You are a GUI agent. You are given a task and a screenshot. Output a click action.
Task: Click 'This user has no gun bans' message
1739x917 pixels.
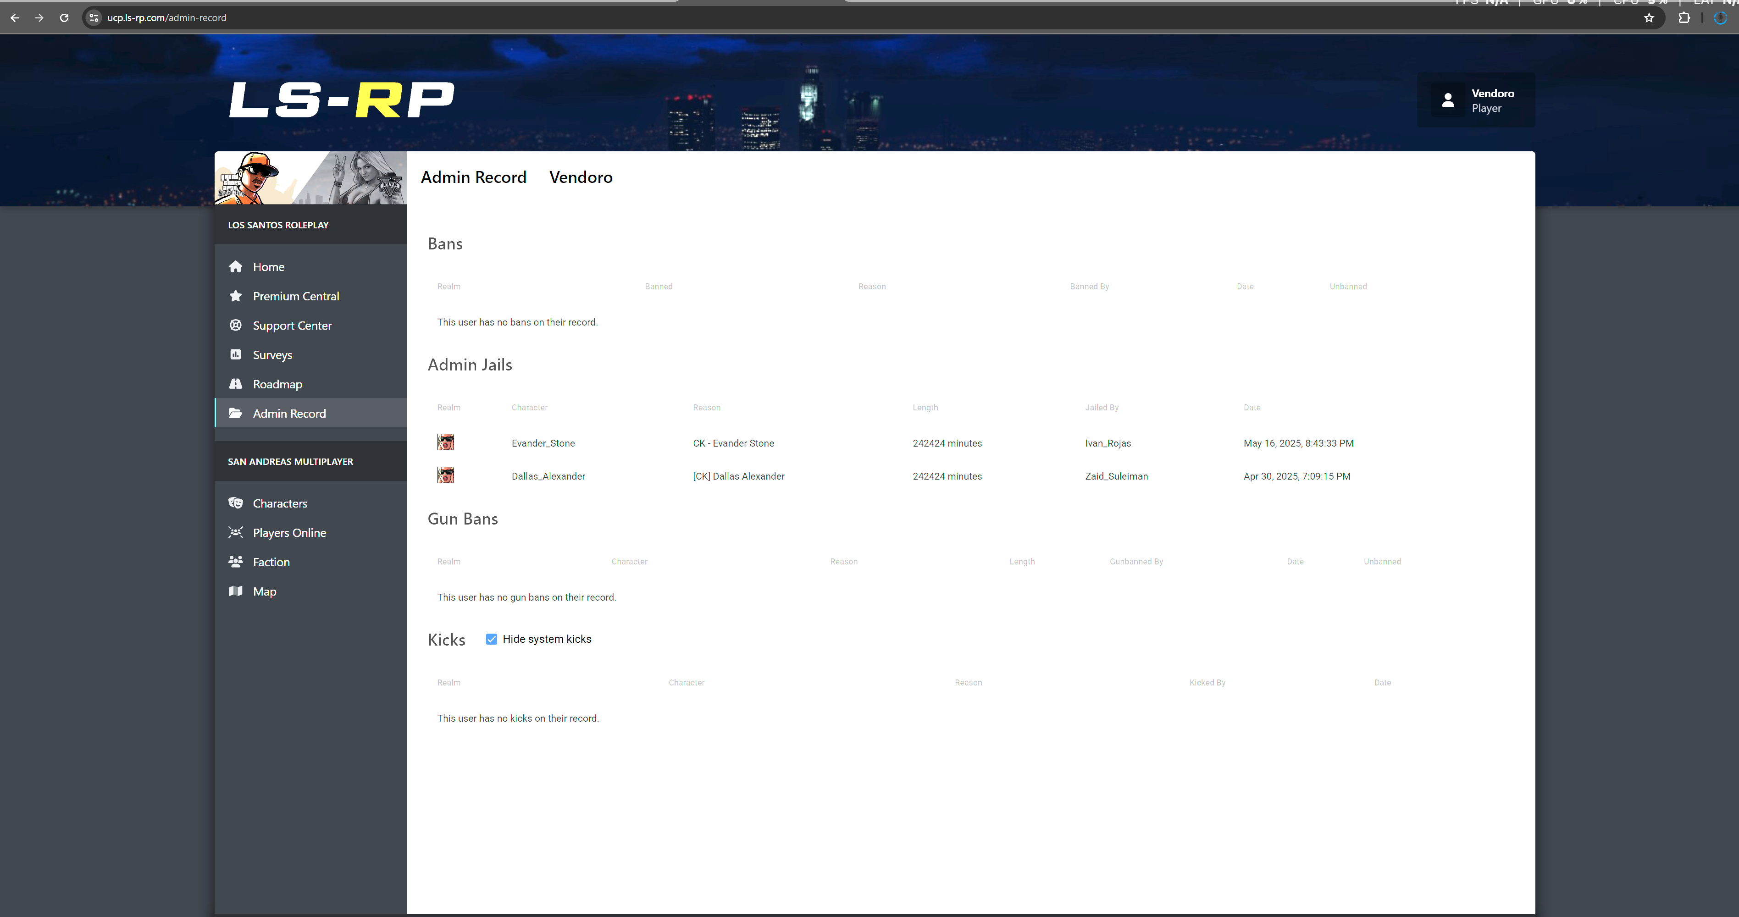pyautogui.click(x=526, y=597)
